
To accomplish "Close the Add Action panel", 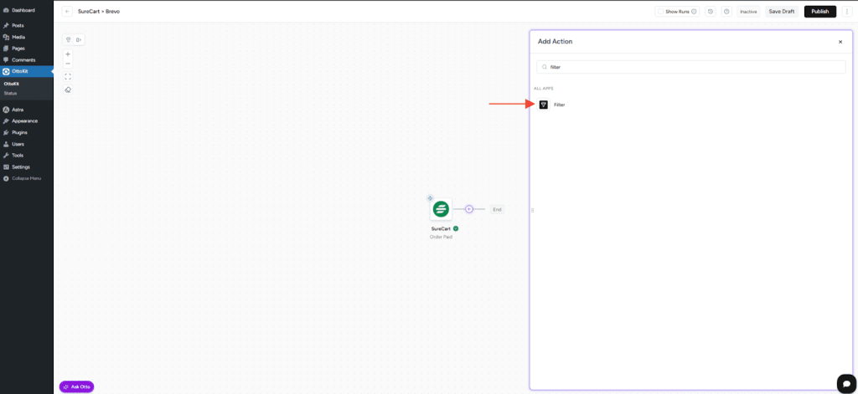I will [x=840, y=41].
